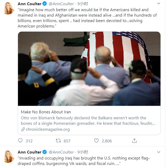
Task: Open @AnnCoulter handle on second tweet
Action: 61,152
